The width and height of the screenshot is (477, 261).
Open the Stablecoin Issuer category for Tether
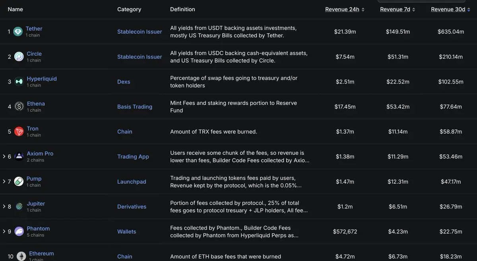pos(140,32)
